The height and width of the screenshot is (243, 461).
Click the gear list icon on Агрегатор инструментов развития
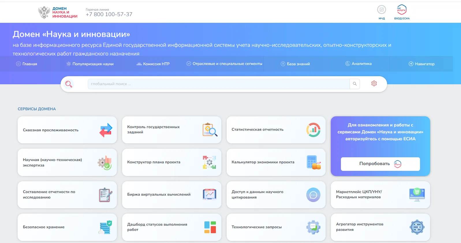tap(417, 227)
